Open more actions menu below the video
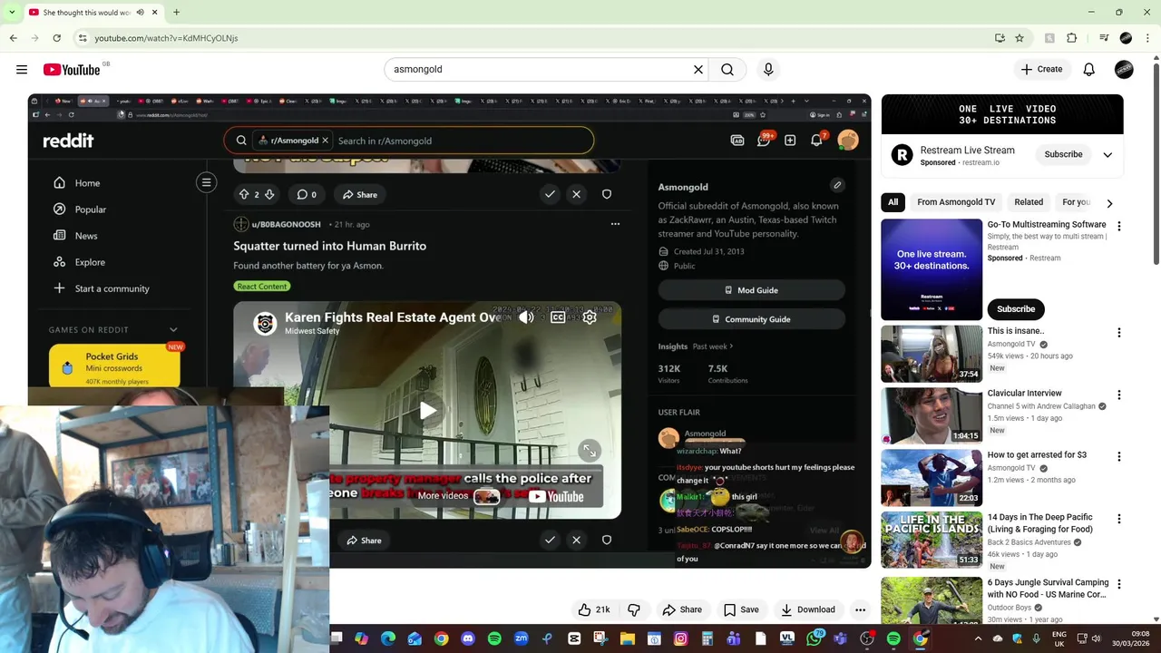 860,609
